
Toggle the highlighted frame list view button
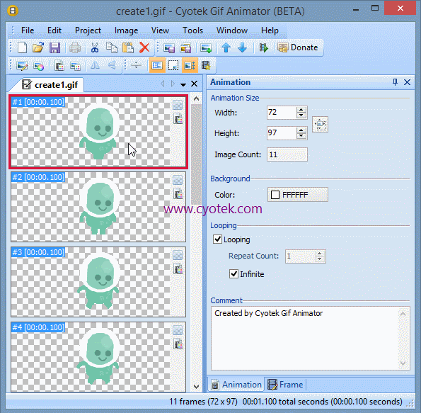tap(157, 65)
